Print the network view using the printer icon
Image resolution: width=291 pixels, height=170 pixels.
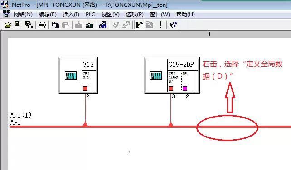click(42, 24)
